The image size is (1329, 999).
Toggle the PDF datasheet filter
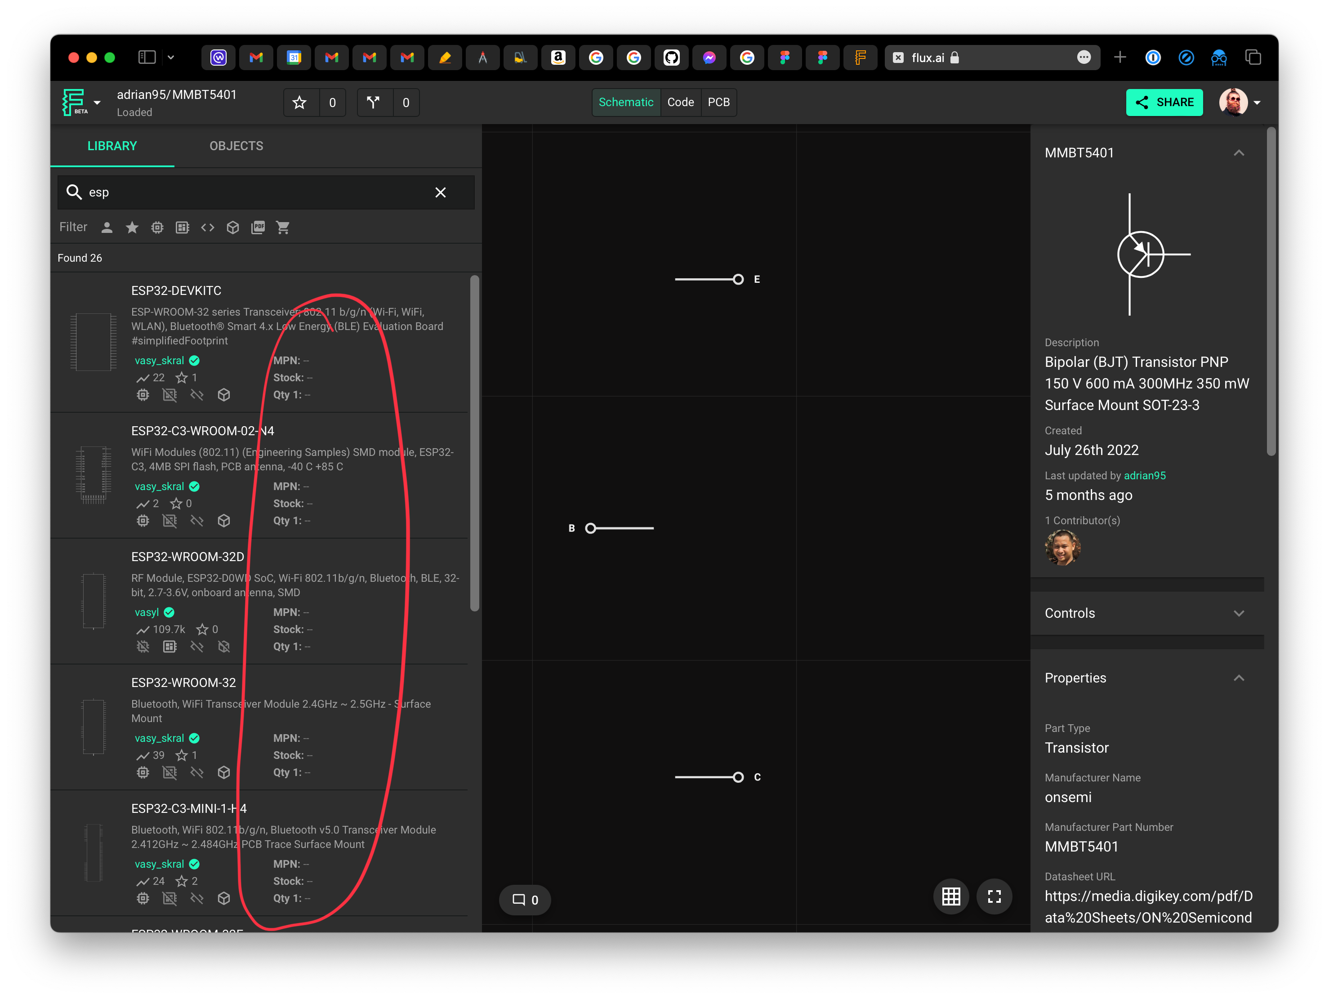(258, 227)
